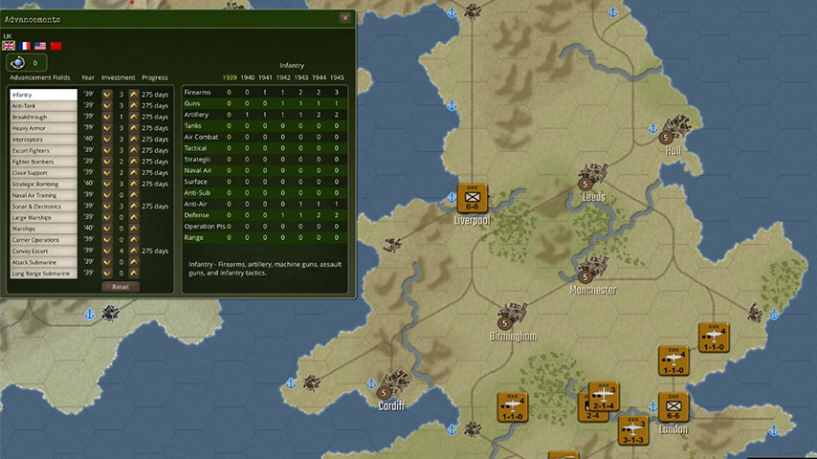The height and width of the screenshot is (459, 817).
Task: Select the Sonar & Electronics field
Action: (x=43, y=207)
